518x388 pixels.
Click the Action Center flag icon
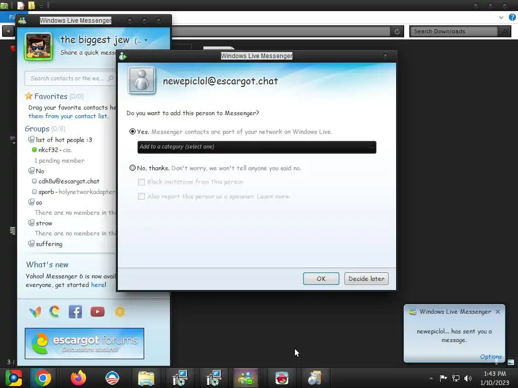point(443,378)
